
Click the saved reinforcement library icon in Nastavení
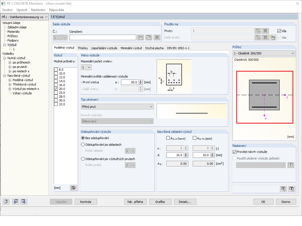tap(291, 165)
